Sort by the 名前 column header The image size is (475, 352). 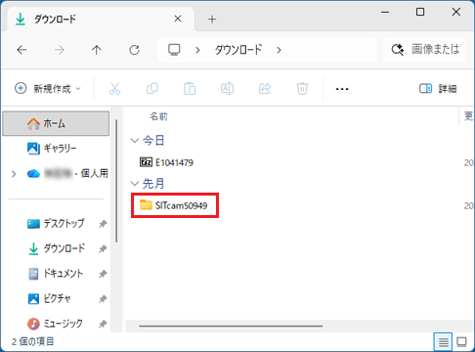point(158,116)
